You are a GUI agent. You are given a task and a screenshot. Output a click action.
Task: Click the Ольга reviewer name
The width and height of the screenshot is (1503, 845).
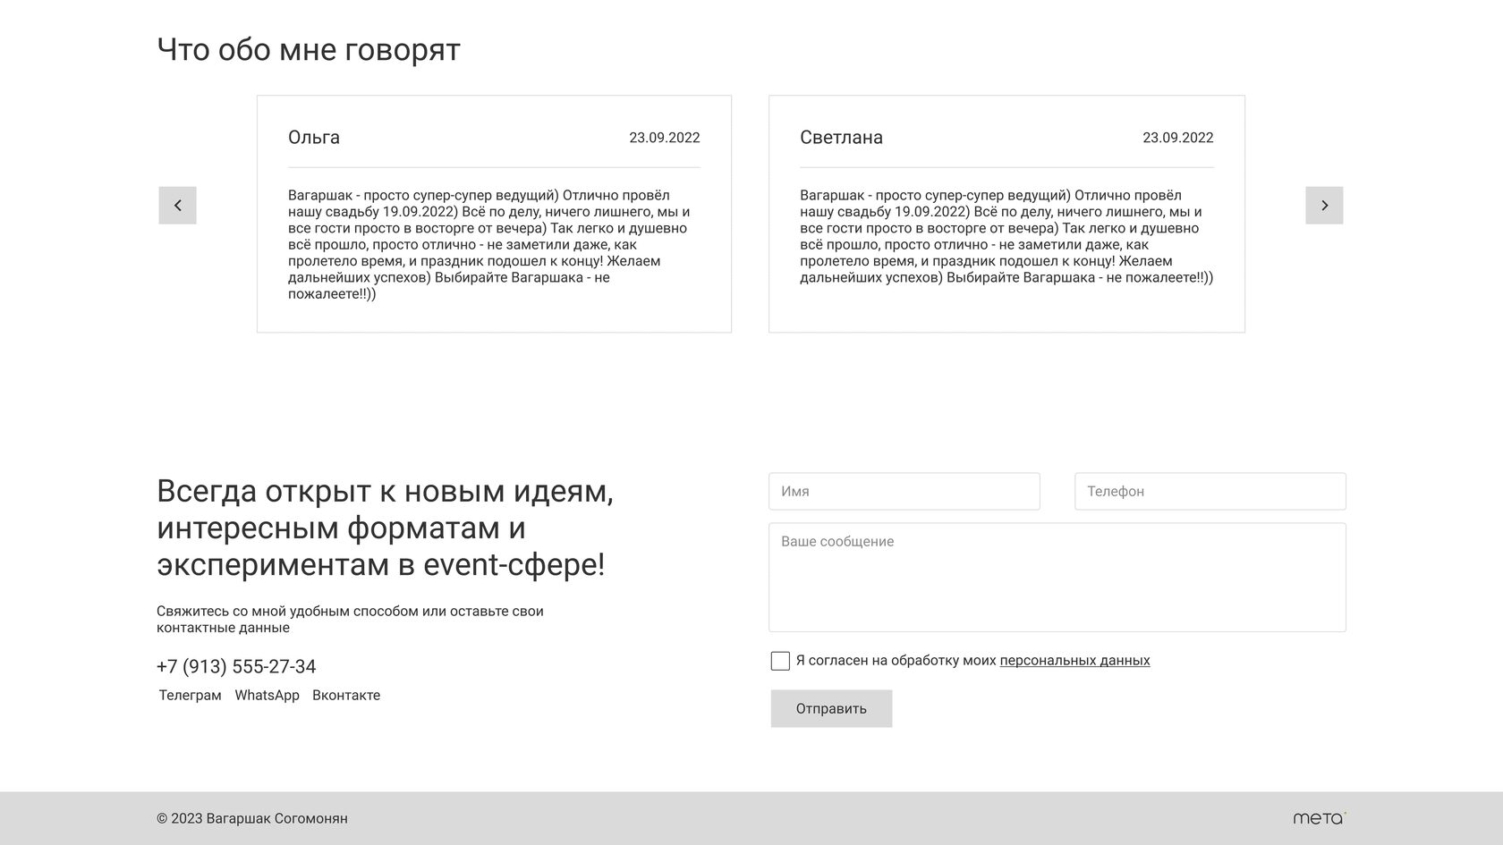click(x=314, y=138)
